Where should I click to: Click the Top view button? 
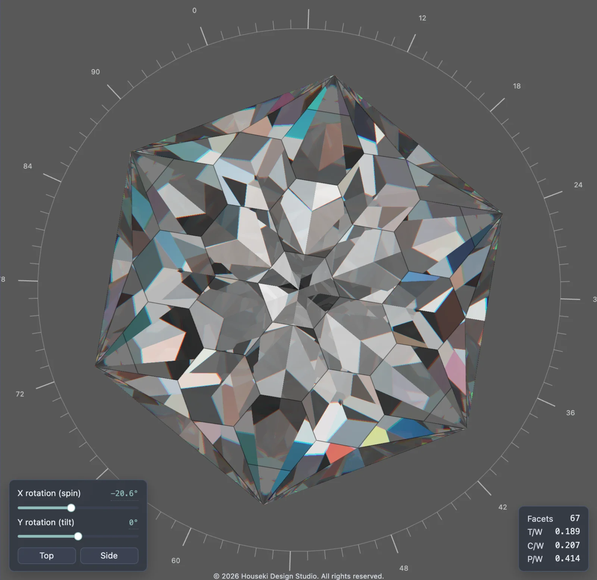click(x=47, y=555)
